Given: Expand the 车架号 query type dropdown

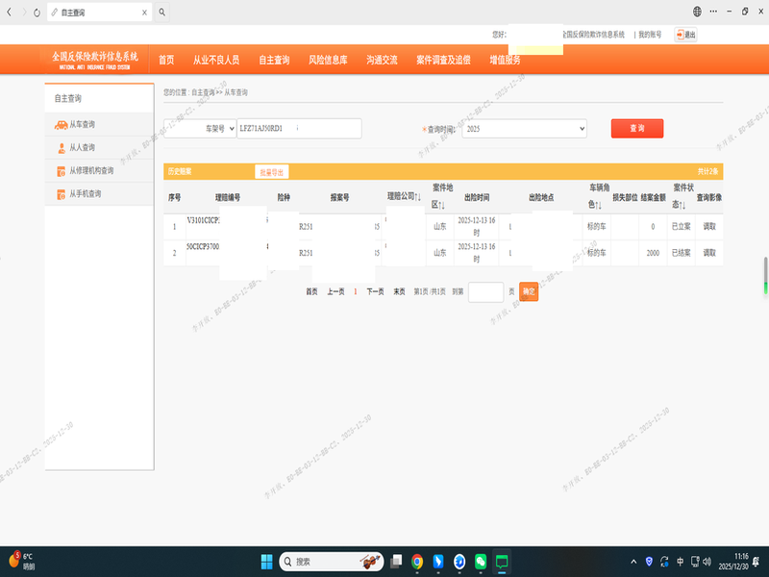Looking at the screenshot, I should [199, 129].
